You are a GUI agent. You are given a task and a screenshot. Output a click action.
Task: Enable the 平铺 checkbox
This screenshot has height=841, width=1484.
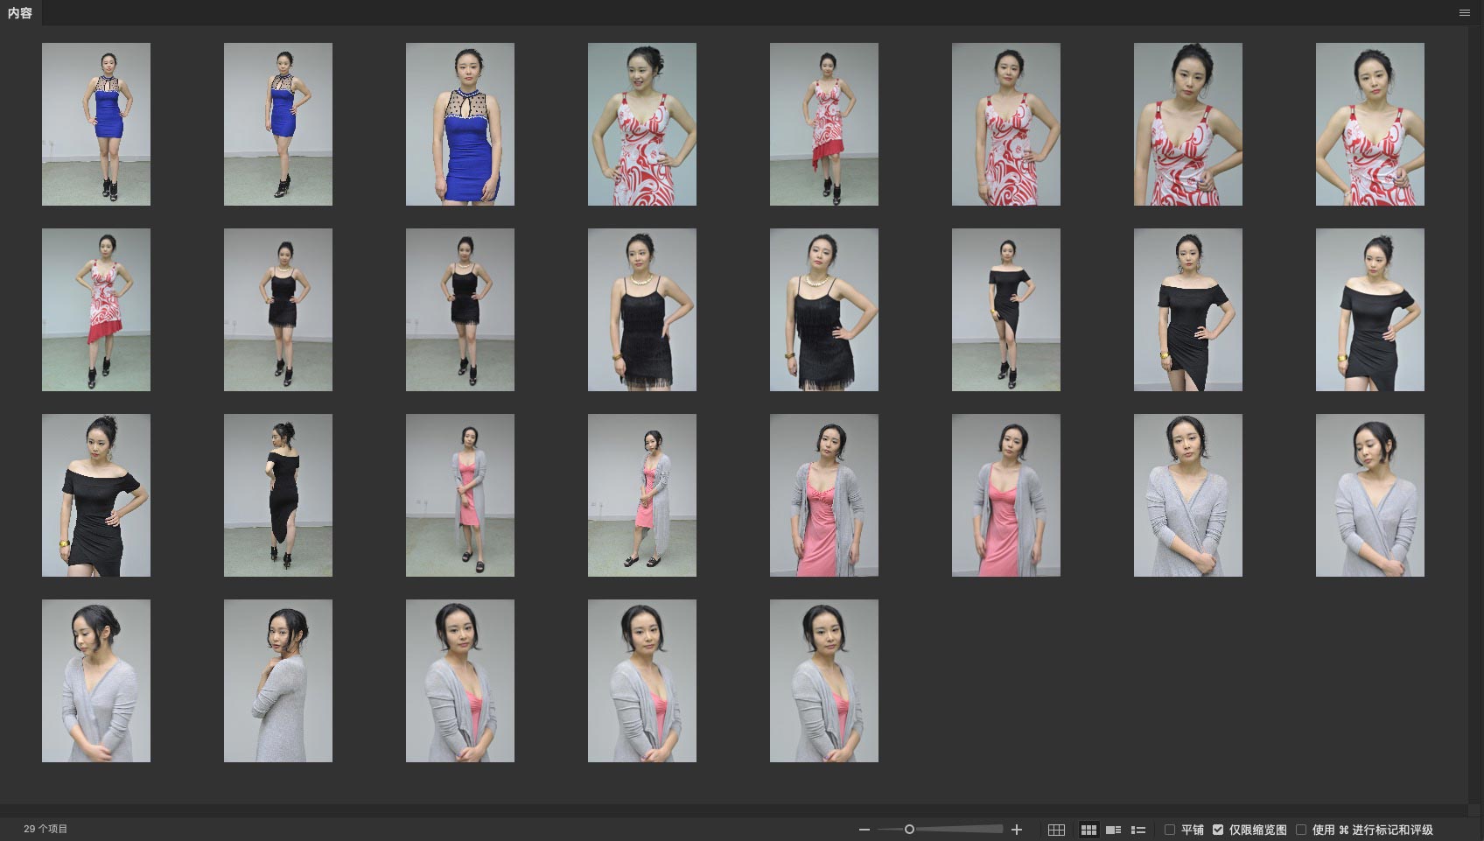pos(1170,830)
